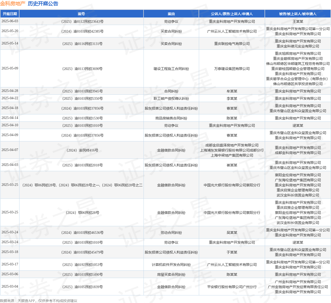Click defendant 重庆旭辉房地产开发有限公司
This screenshot has height=303, width=331.
[x=298, y=54]
